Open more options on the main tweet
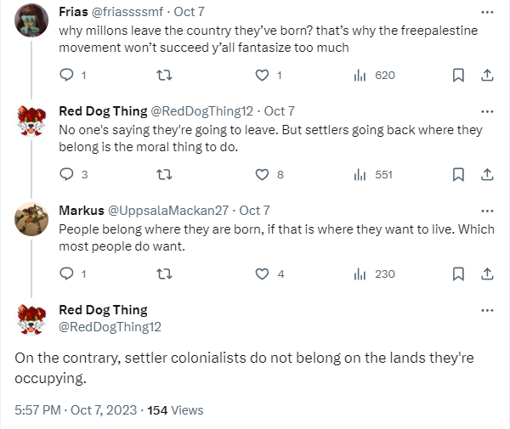This screenshot has height=429, width=510. [486, 310]
